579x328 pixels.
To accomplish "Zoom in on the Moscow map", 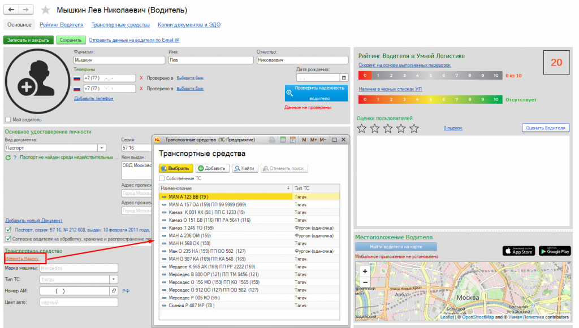I will click(365, 271).
